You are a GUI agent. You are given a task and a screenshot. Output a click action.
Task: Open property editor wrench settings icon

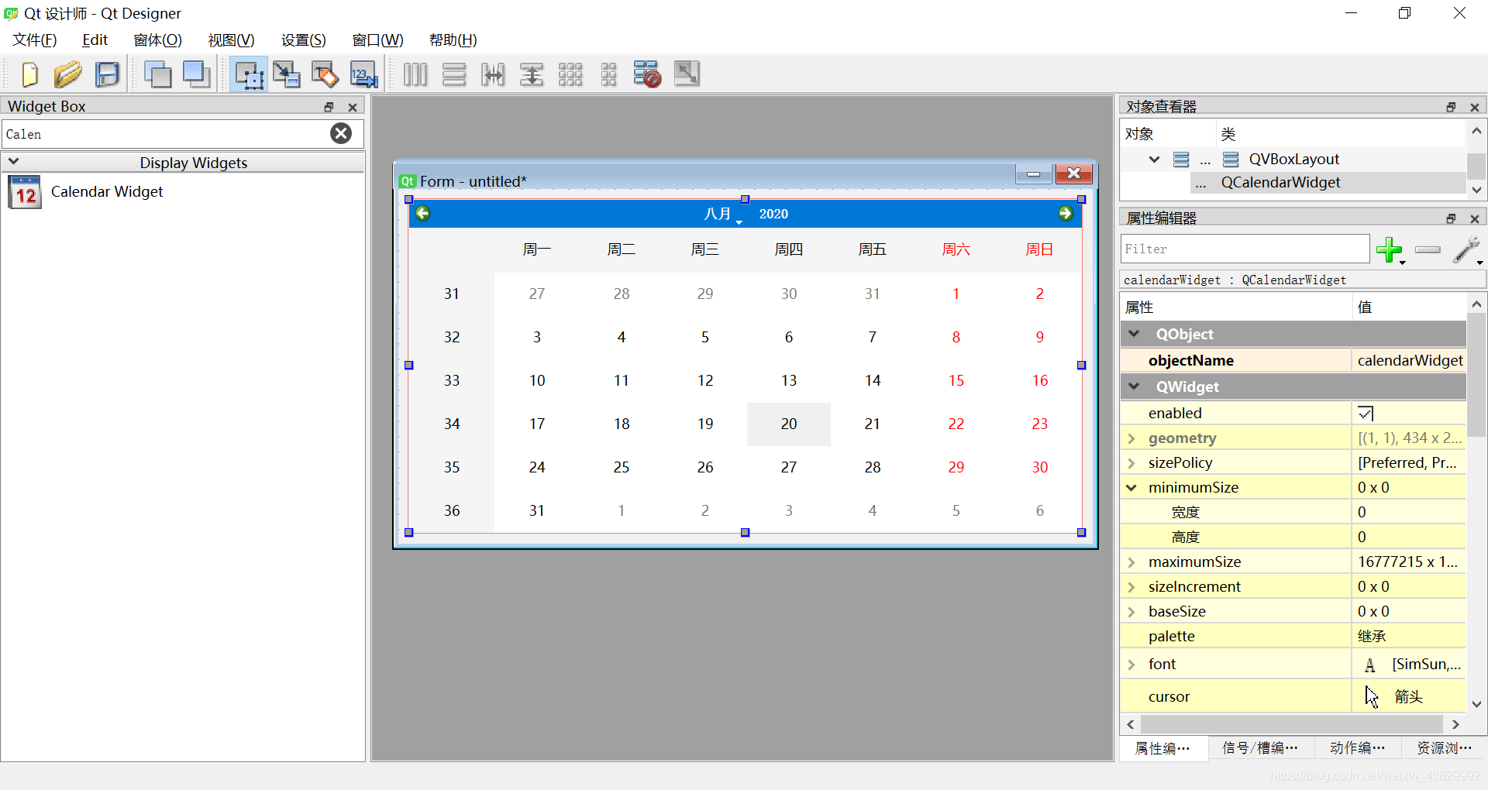[1466, 249]
